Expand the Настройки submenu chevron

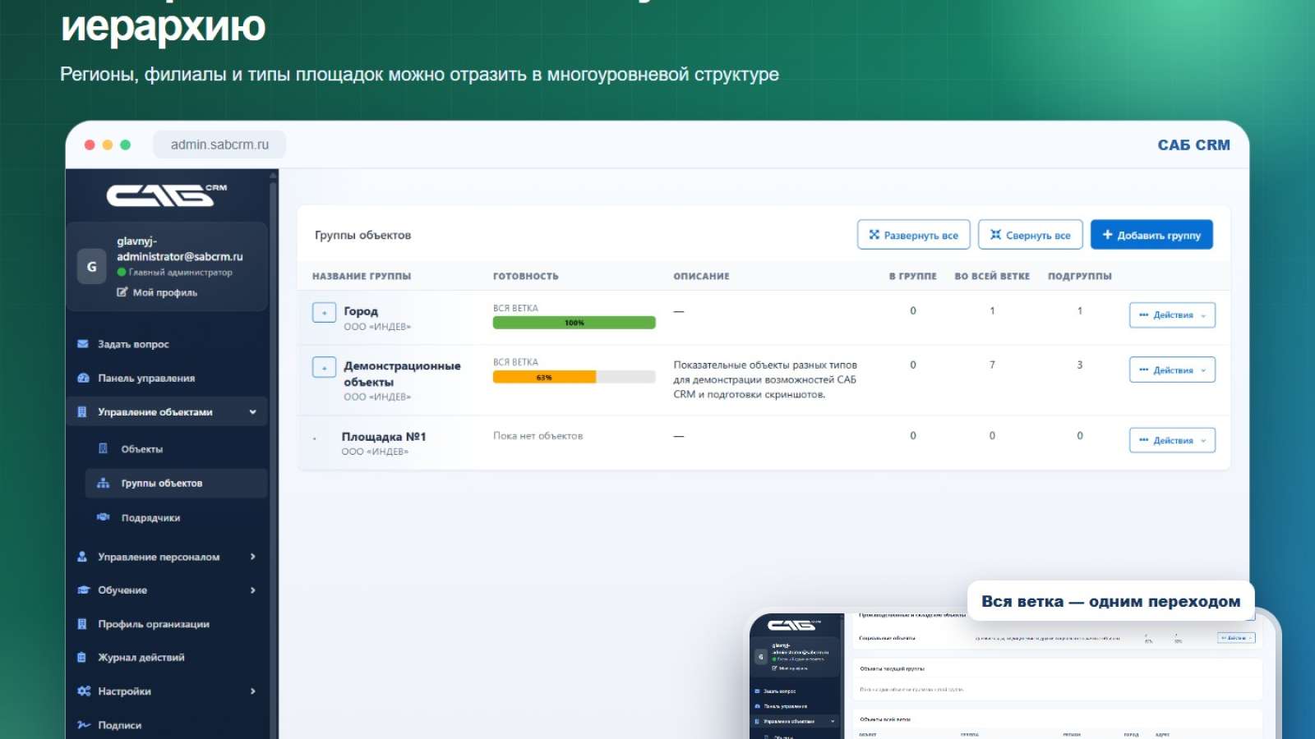[x=252, y=691]
